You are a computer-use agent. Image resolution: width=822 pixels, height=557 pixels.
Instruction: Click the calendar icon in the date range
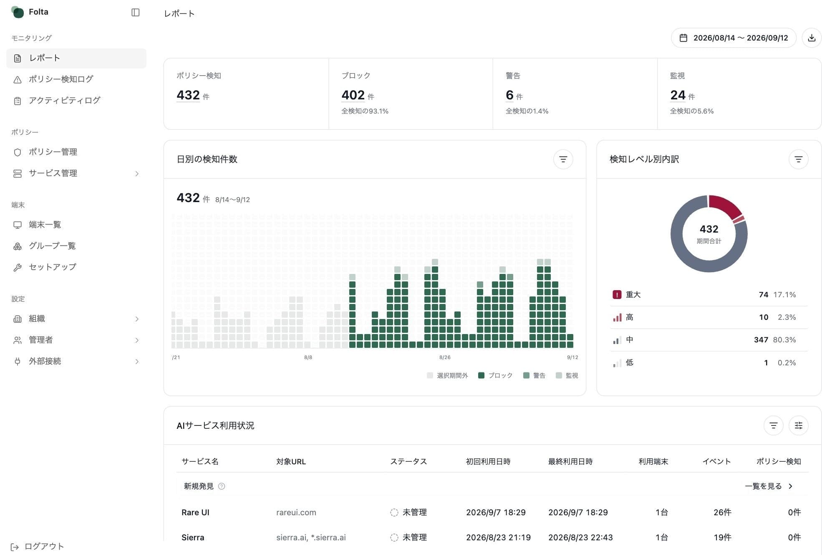click(x=683, y=38)
